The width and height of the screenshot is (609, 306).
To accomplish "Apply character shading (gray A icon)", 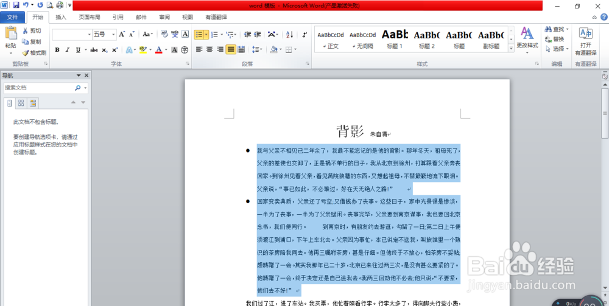I will pyautogui.click(x=174, y=50).
